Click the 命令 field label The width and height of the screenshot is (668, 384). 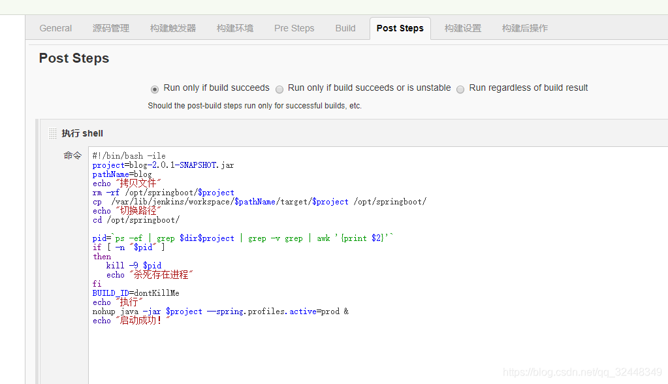coord(72,155)
